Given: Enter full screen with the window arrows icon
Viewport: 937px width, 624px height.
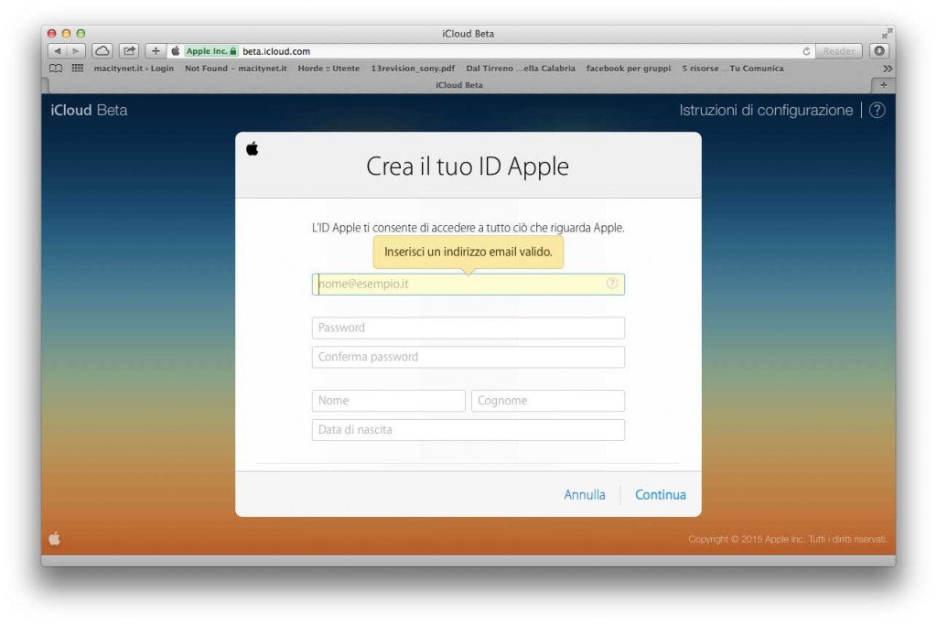Looking at the screenshot, I should tap(887, 34).
